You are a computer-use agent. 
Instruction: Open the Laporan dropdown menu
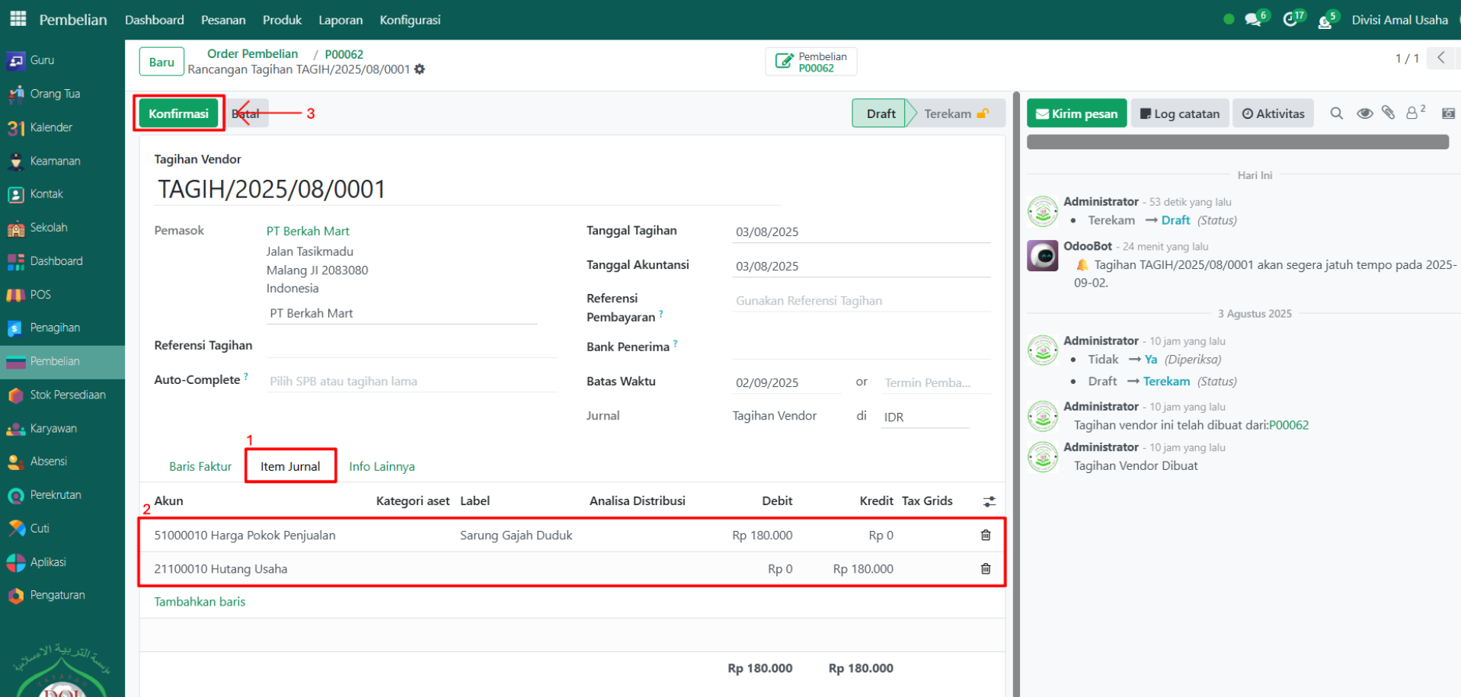click(x=340, y=20)
